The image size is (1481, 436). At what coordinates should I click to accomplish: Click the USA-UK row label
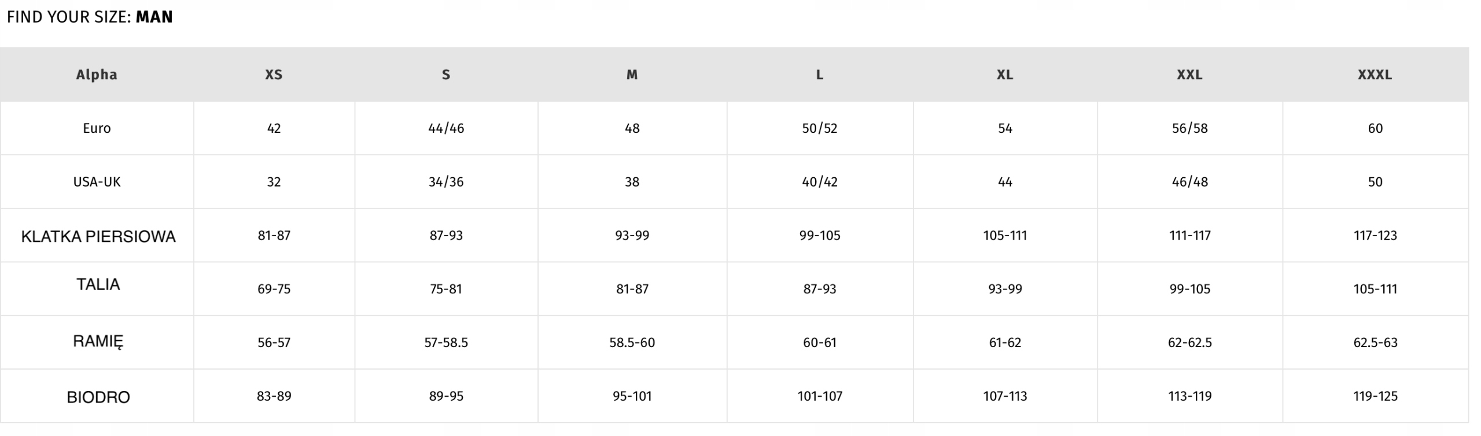(97, 182)
